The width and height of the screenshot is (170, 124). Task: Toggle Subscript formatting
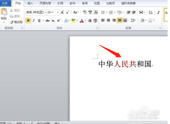[x=53, y=21]
